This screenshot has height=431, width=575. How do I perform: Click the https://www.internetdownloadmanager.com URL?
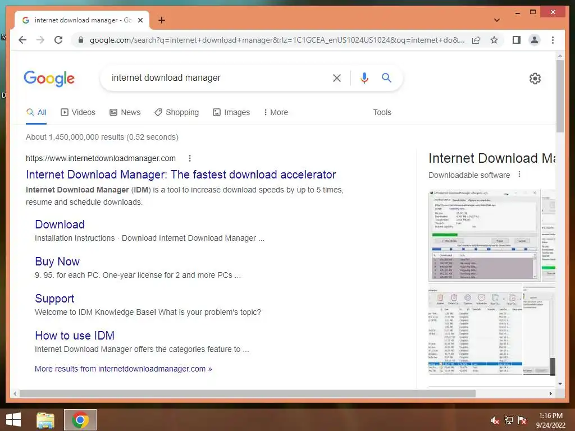point(101,158)
